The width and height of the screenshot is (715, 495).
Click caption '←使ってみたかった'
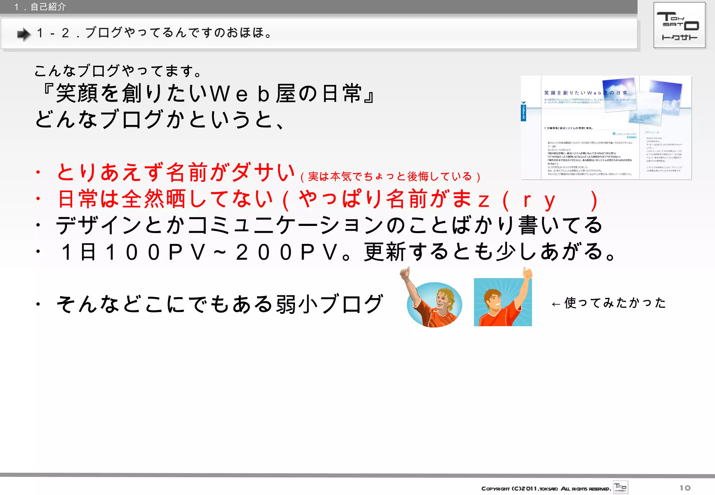coord(609,303)
